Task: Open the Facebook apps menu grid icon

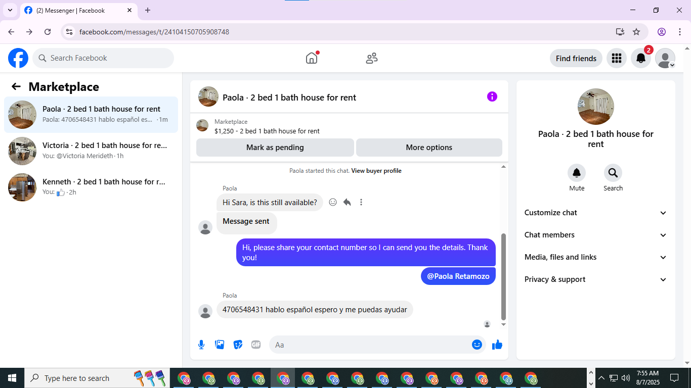Action: coord(616,58)
